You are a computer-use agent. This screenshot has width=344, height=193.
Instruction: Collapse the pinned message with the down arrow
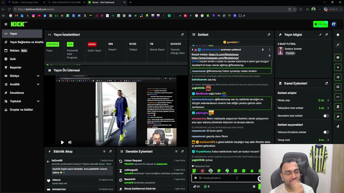point(269,55)
